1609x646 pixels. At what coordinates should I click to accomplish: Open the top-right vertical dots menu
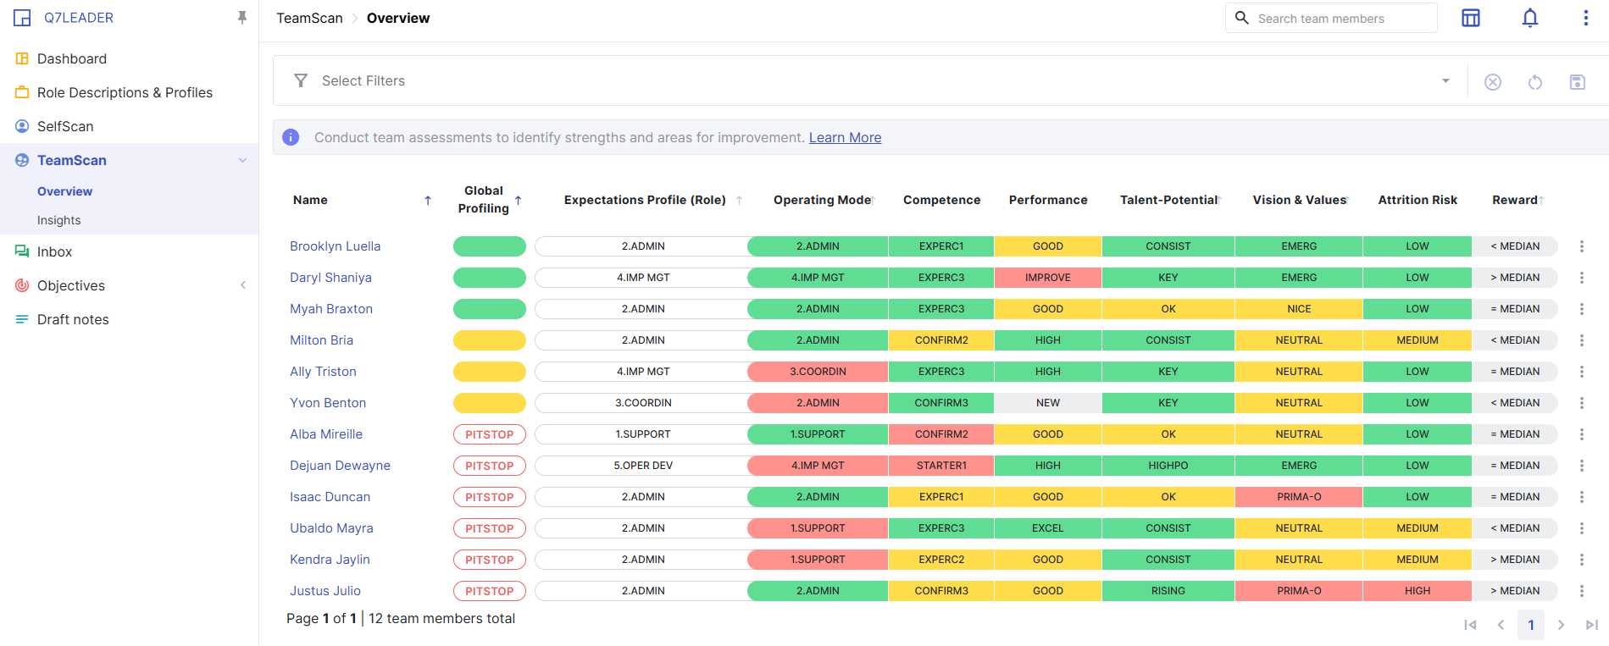pos(1585,18)
